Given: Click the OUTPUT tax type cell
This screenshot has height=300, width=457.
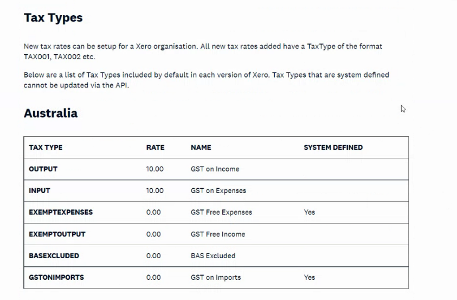Looking at the screenshot, I should click(43, 169).
